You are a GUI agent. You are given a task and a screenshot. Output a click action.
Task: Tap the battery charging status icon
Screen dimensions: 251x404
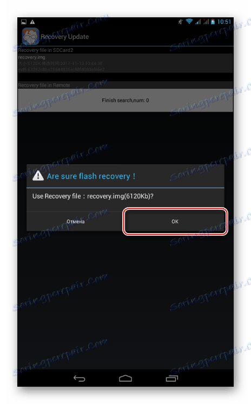click(x=213, y=22)
